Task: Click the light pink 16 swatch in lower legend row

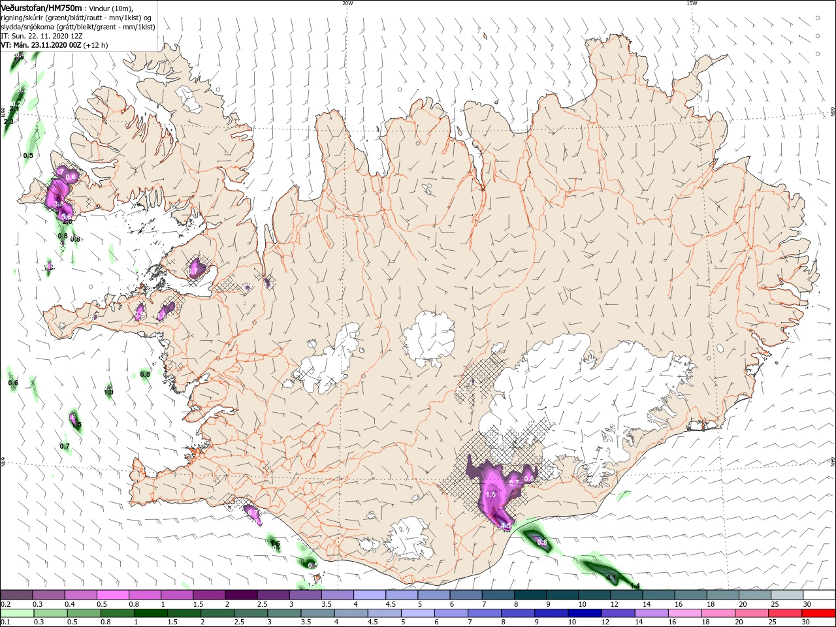Action: 685,613
